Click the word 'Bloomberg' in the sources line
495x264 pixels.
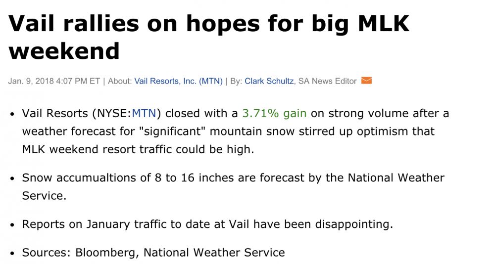[x=107, y=253]
